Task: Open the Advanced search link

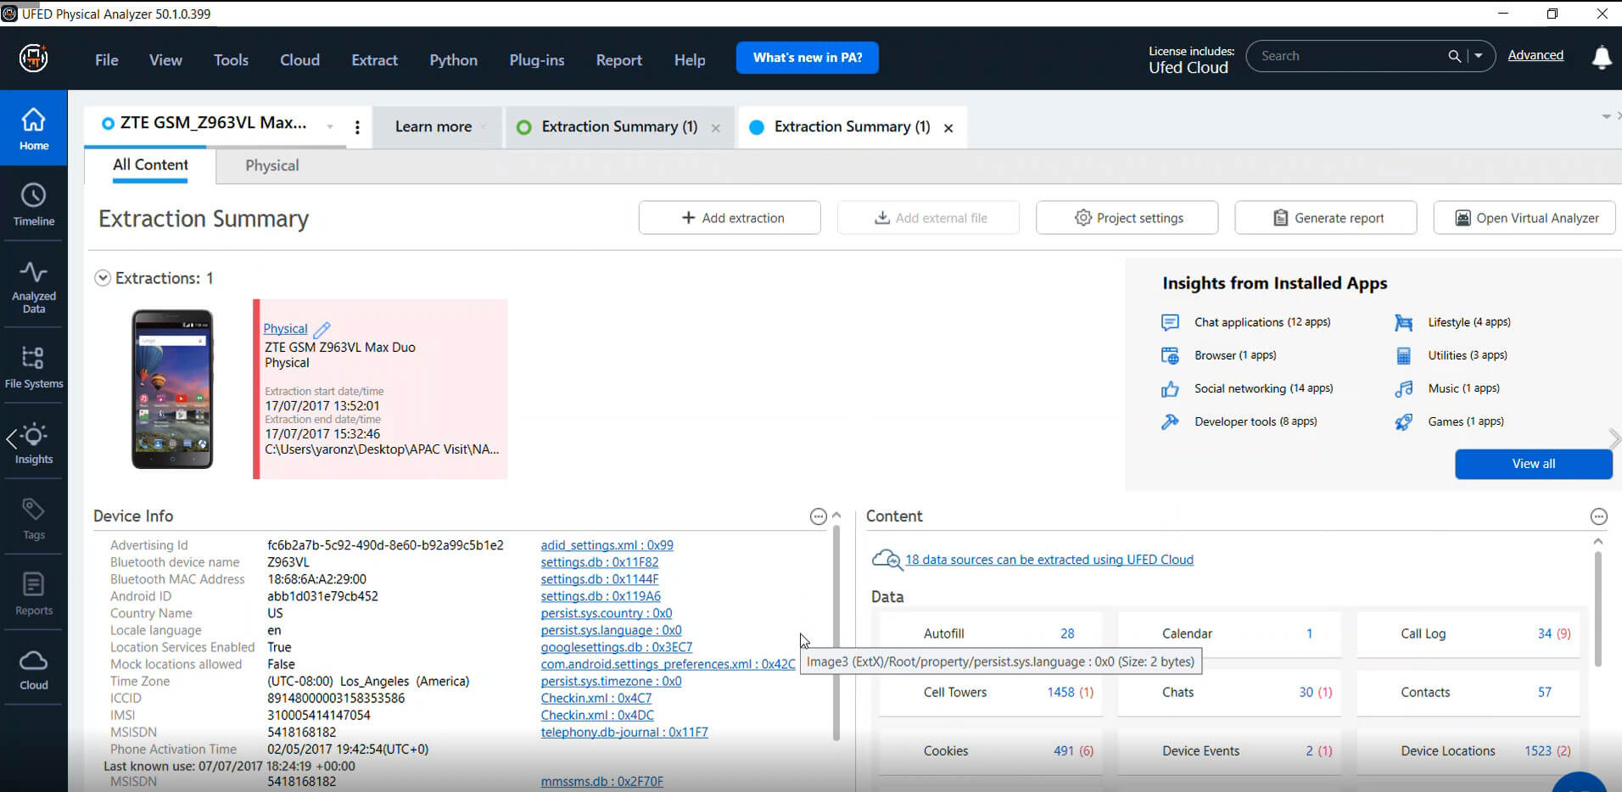Action: point(1535,55)
